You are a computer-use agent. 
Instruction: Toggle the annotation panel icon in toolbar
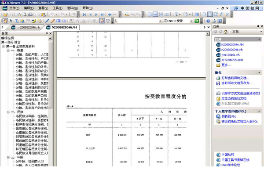point(102,21)
